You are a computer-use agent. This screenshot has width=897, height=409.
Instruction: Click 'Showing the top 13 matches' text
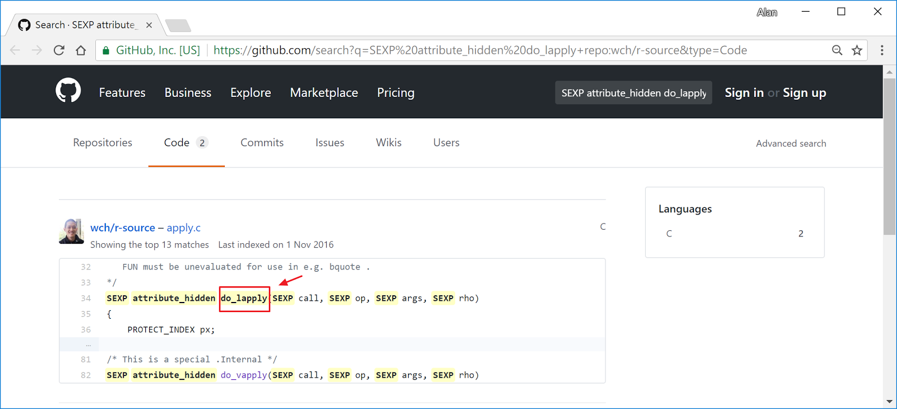pyautogui.click(x=150, y=245)
